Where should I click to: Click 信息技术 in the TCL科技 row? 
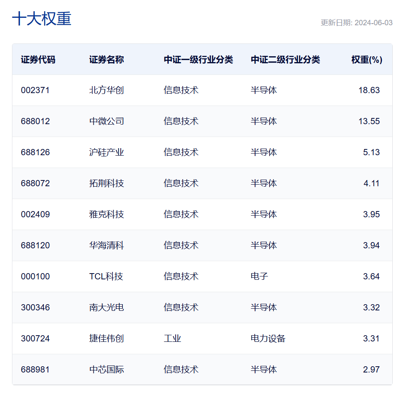point(181,276)
